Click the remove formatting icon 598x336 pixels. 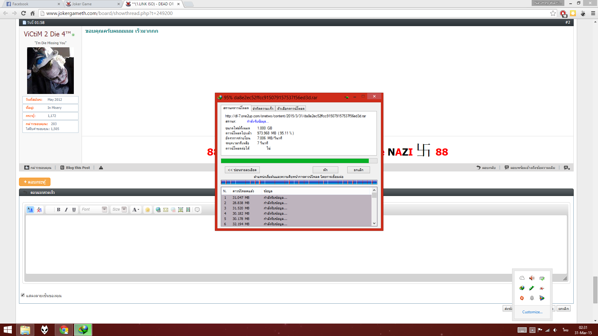point(39,210)
